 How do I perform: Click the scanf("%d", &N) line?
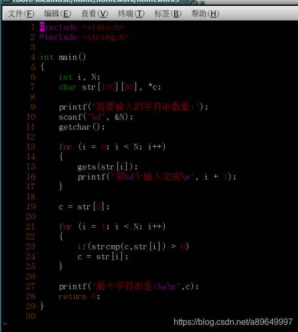tap(96, 117)
